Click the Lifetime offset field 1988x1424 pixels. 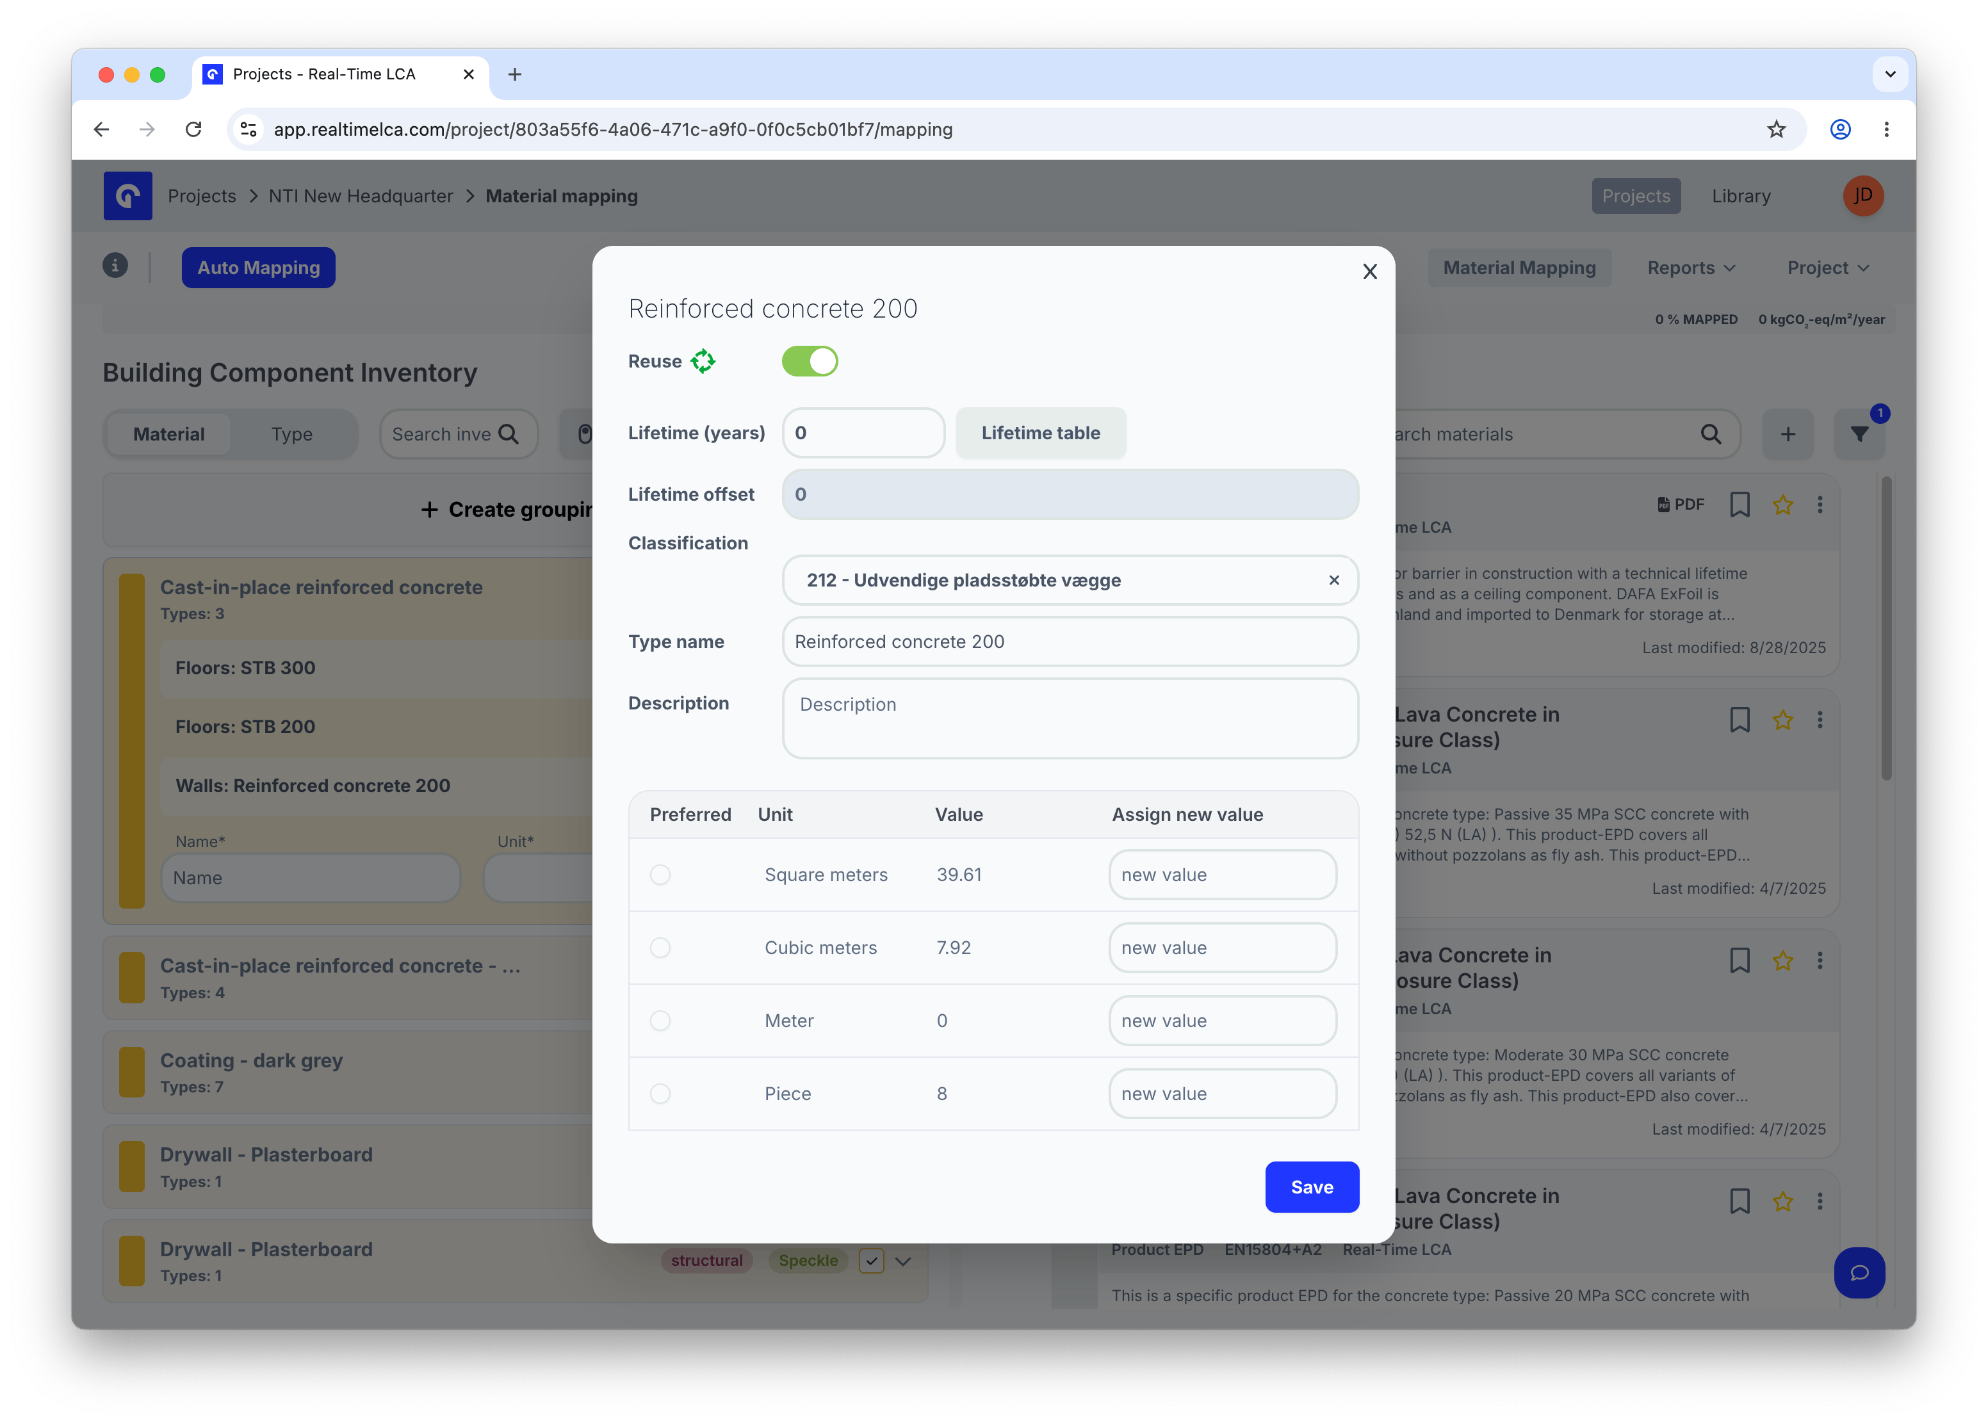click(x=1070, y=494)
